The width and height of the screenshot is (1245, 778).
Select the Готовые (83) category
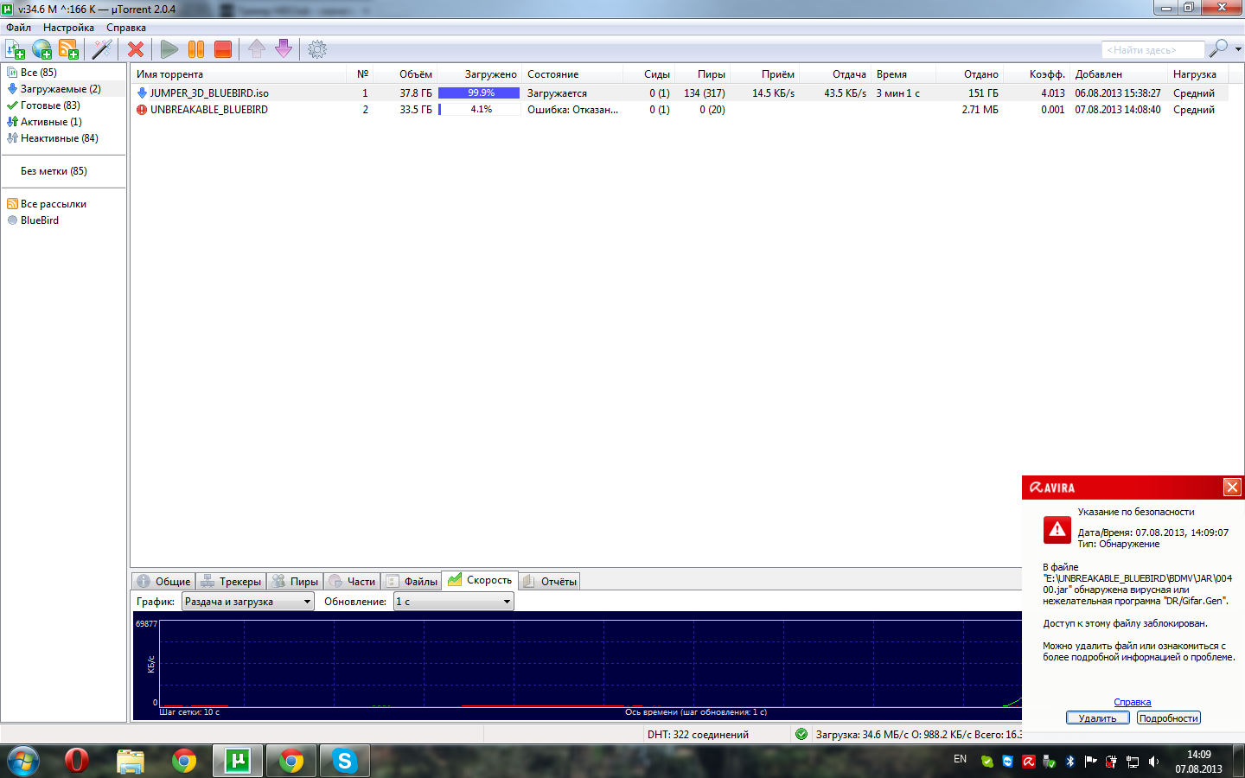(x=50, y=105)
